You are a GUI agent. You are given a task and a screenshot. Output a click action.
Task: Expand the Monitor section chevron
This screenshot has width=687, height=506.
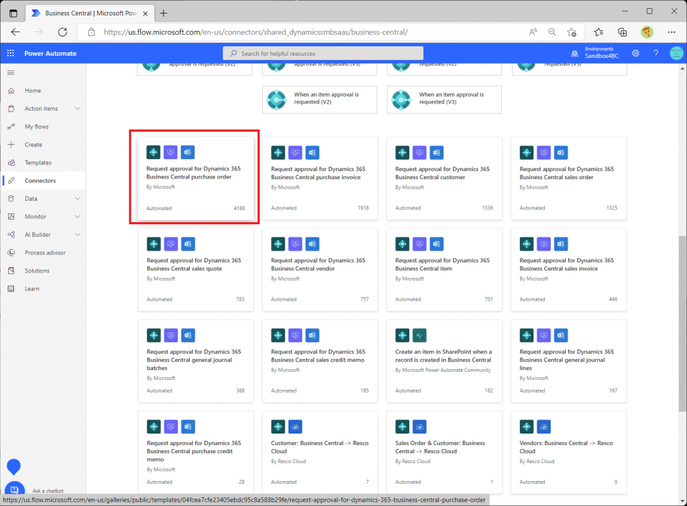coord(78,217)
